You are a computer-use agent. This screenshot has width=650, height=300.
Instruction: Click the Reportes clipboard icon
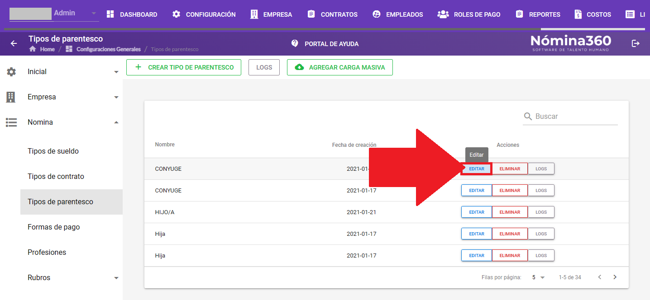519,14
